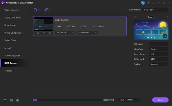The height and width of the screenshot is (106, 172).
Task: Open the Quality Standard dropdown
Action: 158,64
